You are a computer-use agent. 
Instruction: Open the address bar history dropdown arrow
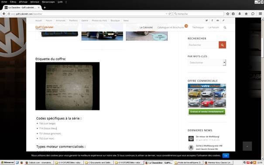tap(167, 14)
